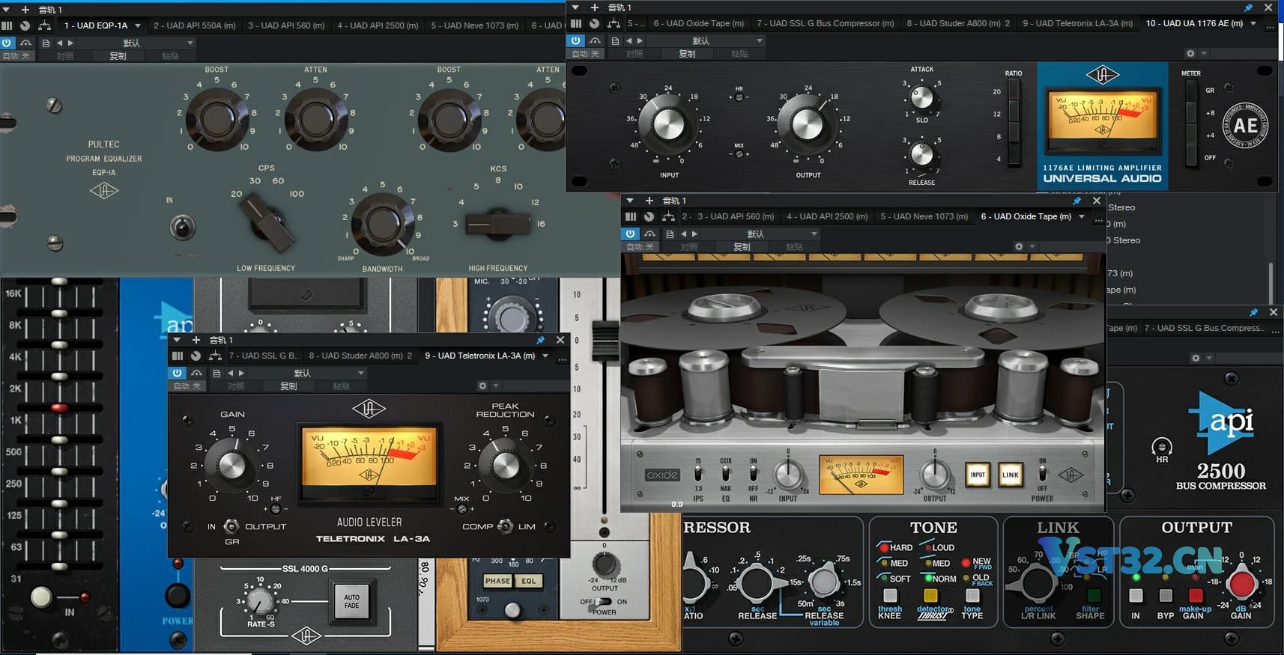Bypass the plugin with LA-3A window power icon
The height and width of the screenshot is (655, 1284).
pos(177,373)
